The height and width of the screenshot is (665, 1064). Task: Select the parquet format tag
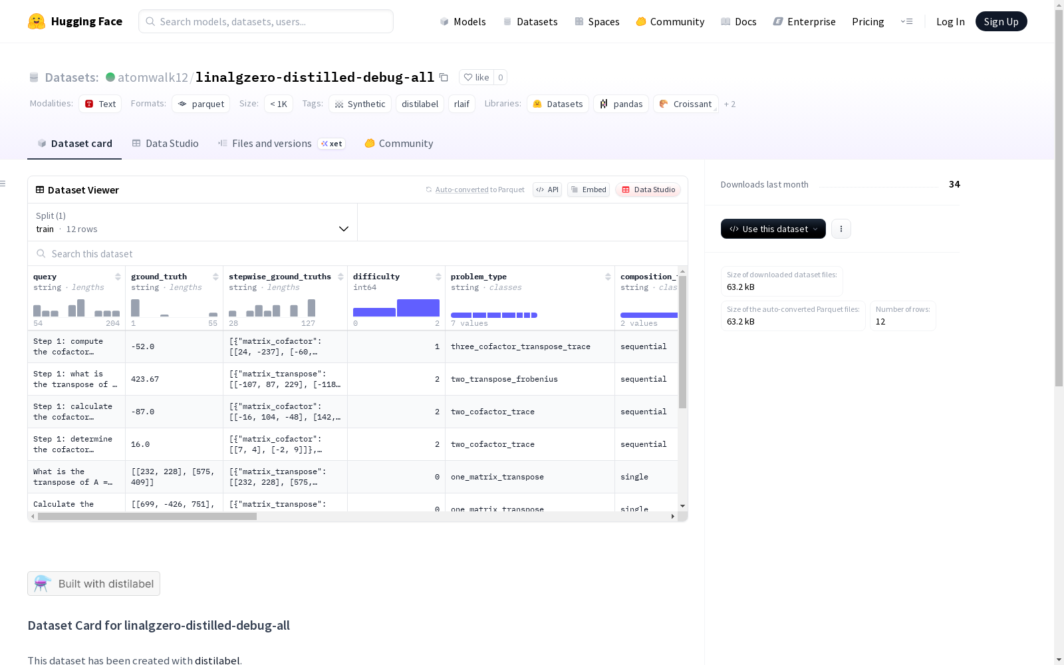coord(201,104)
